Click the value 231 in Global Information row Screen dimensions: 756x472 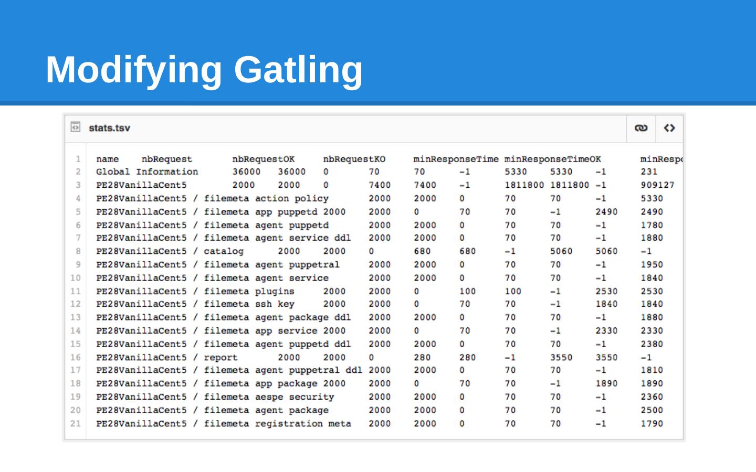coord(649,172)
